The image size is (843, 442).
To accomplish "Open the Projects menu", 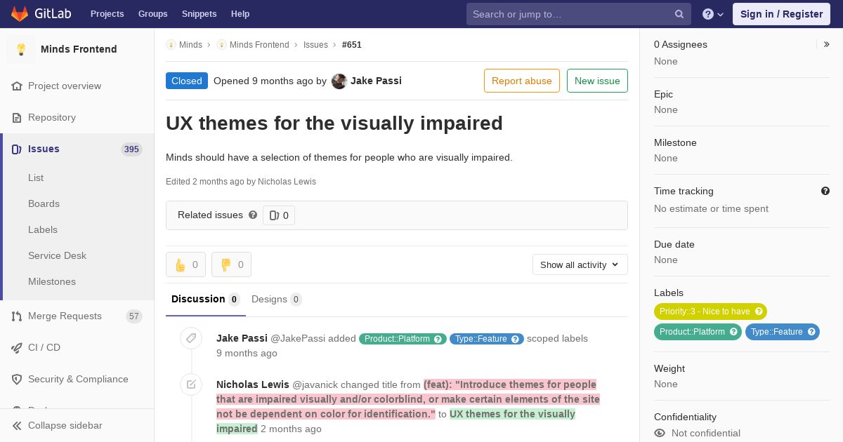I will pos(107,14).
